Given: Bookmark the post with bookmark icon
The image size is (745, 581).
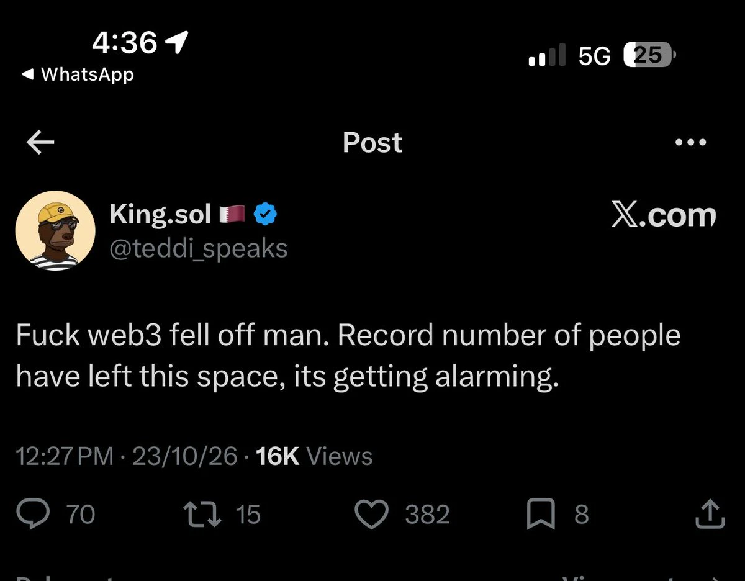Looking at the screenshot, I should pos(541,515).
